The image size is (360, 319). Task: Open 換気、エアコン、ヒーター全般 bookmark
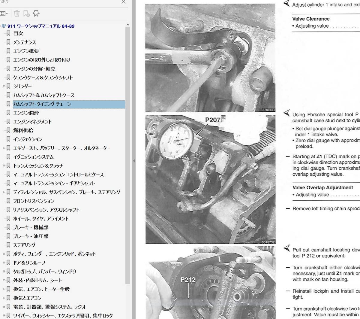[41, 289]
